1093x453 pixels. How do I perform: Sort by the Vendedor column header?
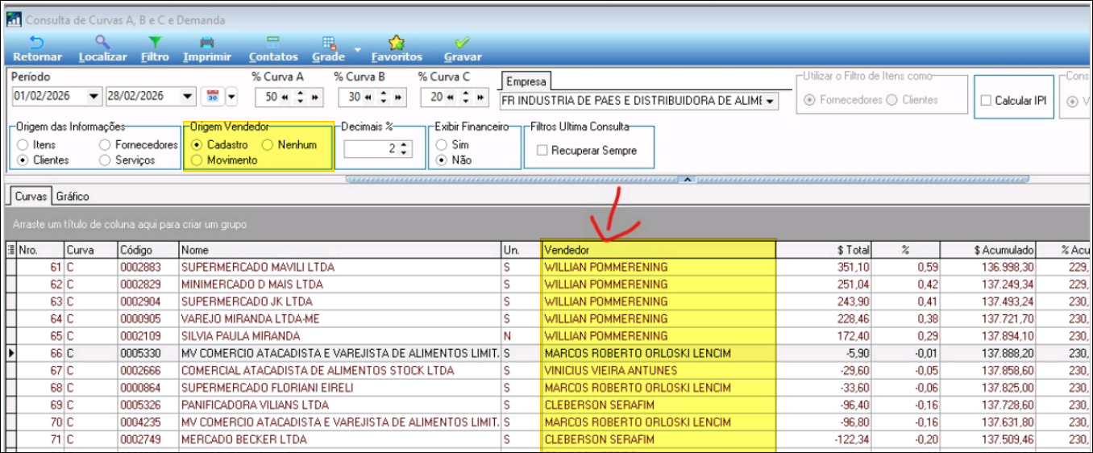coord(658,250)
